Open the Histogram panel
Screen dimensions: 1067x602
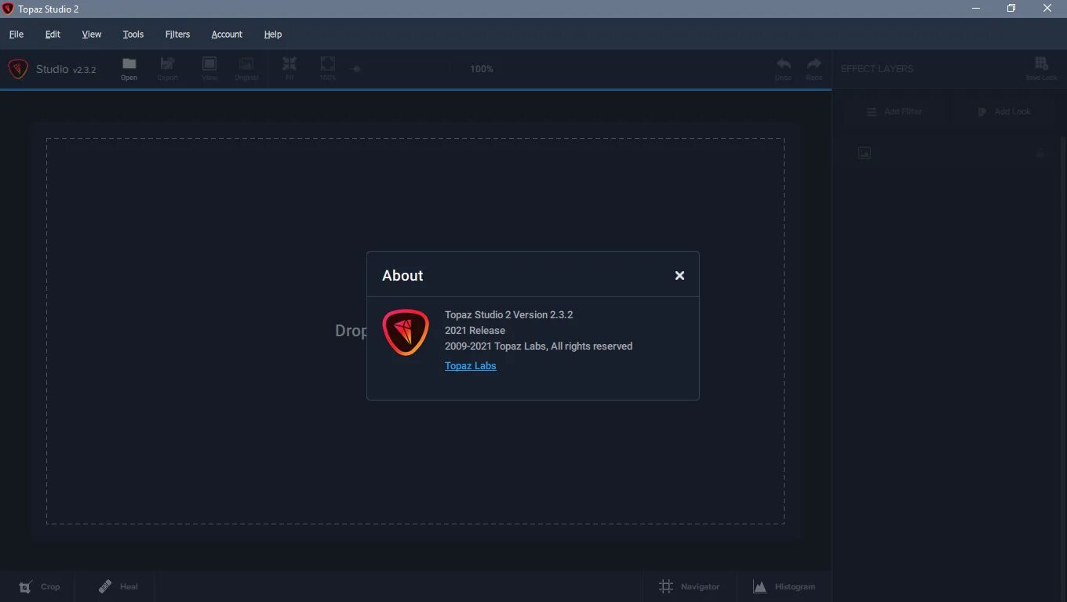[784, 586]
